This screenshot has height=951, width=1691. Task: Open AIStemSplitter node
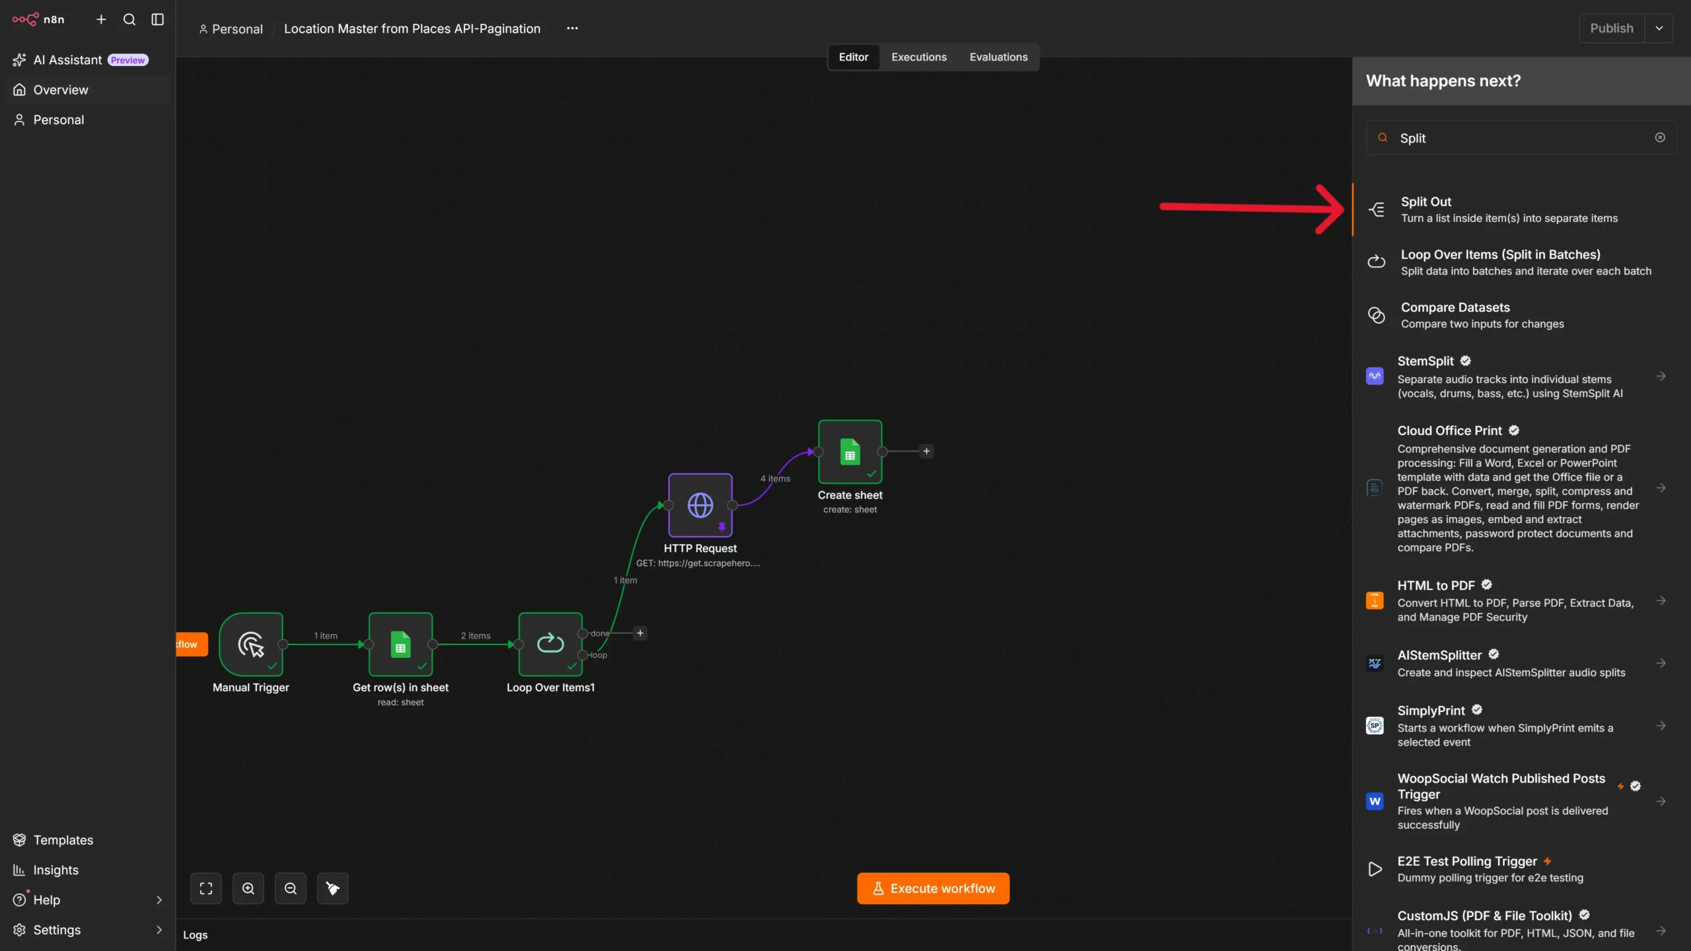click(x=1521, y=663)
